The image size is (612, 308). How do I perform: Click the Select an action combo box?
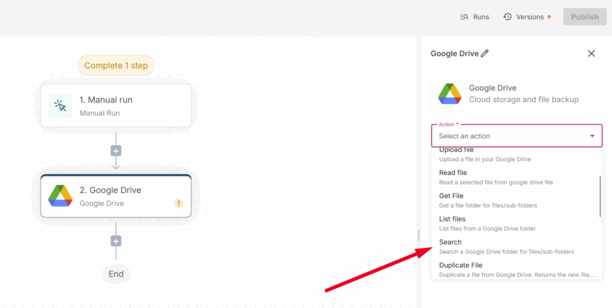508,136
